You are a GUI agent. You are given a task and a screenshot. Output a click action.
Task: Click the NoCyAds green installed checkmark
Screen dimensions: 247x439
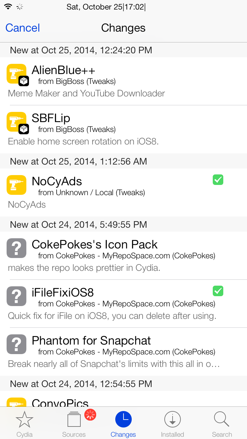(218, 180)
